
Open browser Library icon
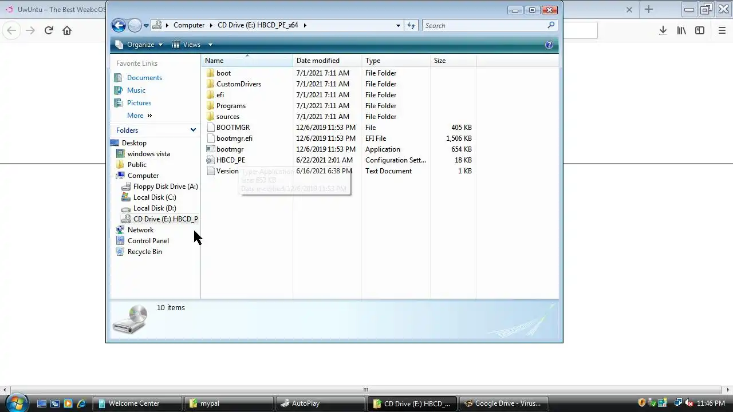coord(681,30)
